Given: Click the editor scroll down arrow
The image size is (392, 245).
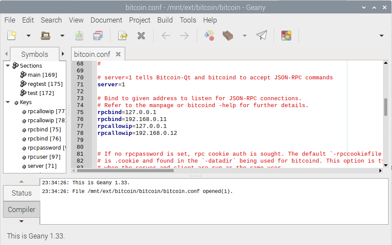Looking at the screenshot, I should tap(386, 165).
